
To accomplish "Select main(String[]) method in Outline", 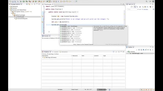I will pos(137,53).
